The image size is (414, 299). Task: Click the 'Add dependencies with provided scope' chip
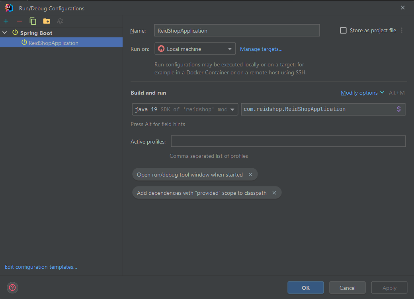[x=207, y=193]
